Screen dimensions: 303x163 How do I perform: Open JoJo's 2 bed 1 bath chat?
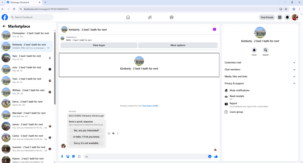click(26, 69)
